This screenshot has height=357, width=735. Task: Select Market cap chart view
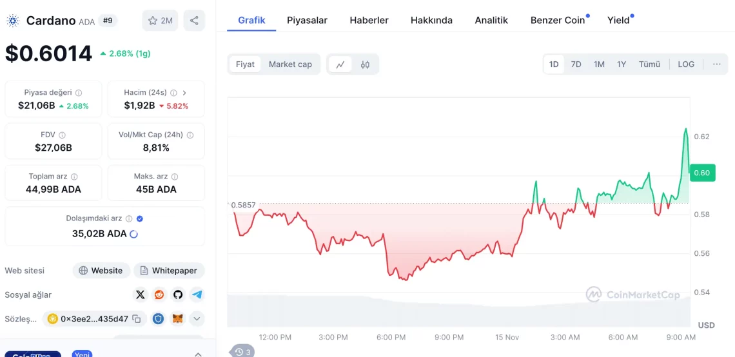pos(290,64)
